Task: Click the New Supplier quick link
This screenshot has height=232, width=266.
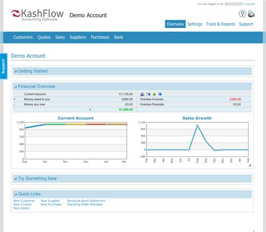Action: pos(50,201)
